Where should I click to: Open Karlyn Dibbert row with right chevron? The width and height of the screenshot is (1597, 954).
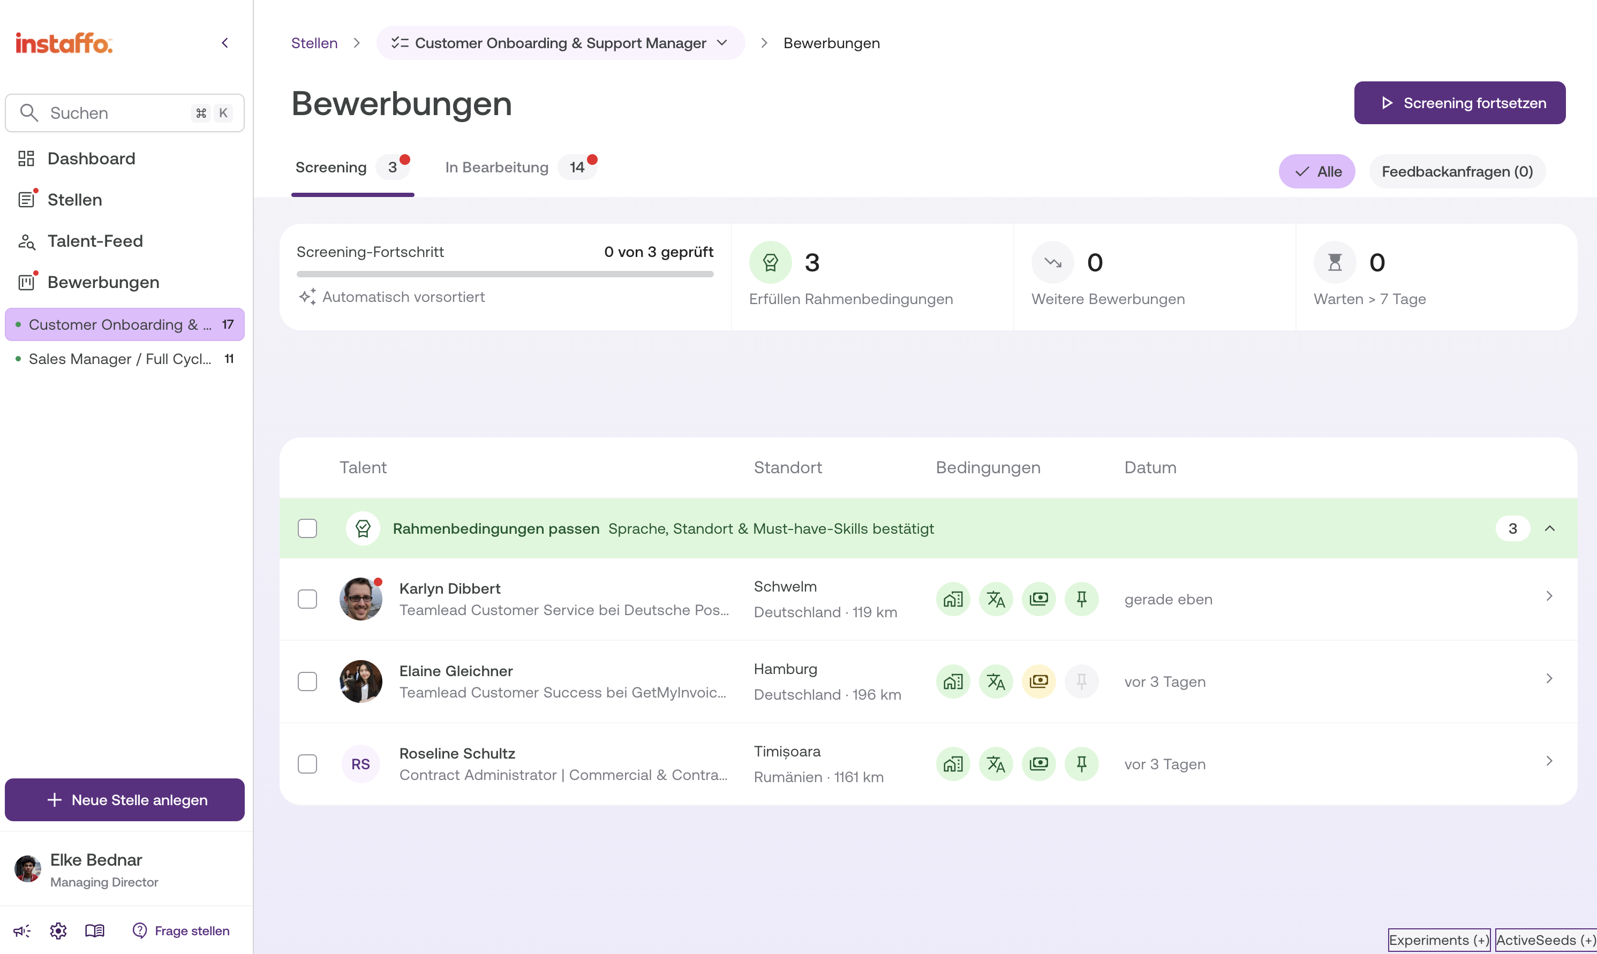click(x=1549, y=596)
